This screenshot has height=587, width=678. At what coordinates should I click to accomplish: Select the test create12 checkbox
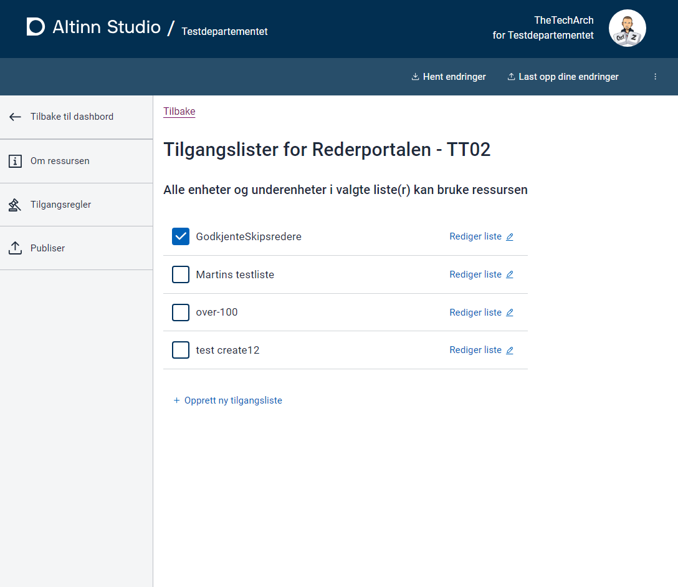(181, 350)
